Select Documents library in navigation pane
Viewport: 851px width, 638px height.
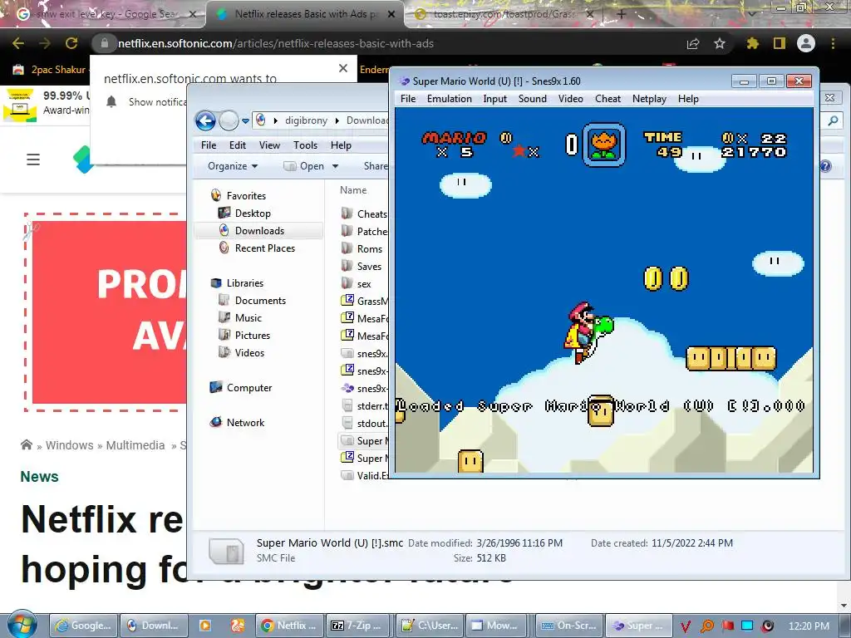click(x=252, y=300)
